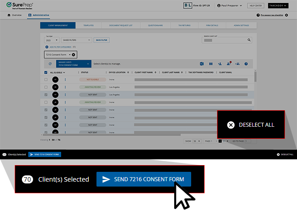Open the Tax Returns tab
This screenshot has height=216, width=297.
(184, 25)
